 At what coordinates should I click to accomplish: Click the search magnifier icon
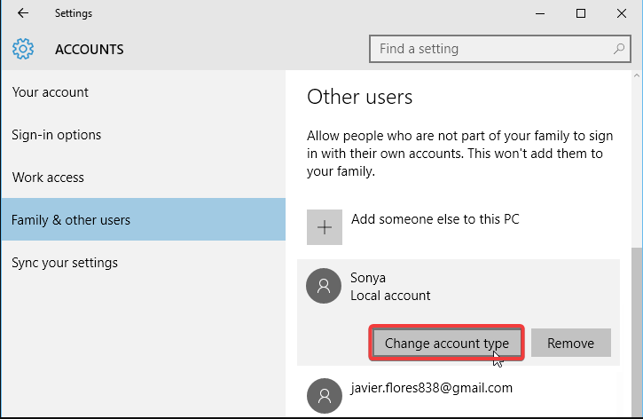[x=618, y=49]
